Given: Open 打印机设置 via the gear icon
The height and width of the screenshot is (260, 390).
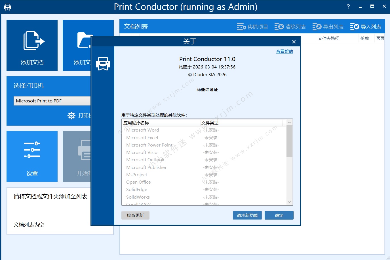Looking at the screenshot, I should pos(71,115).
